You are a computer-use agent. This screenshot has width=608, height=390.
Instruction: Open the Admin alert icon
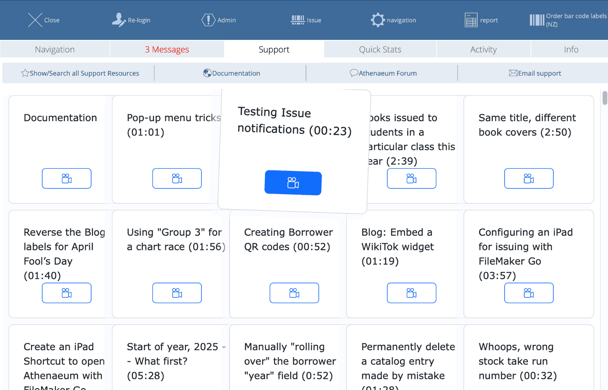coord(208,20)
